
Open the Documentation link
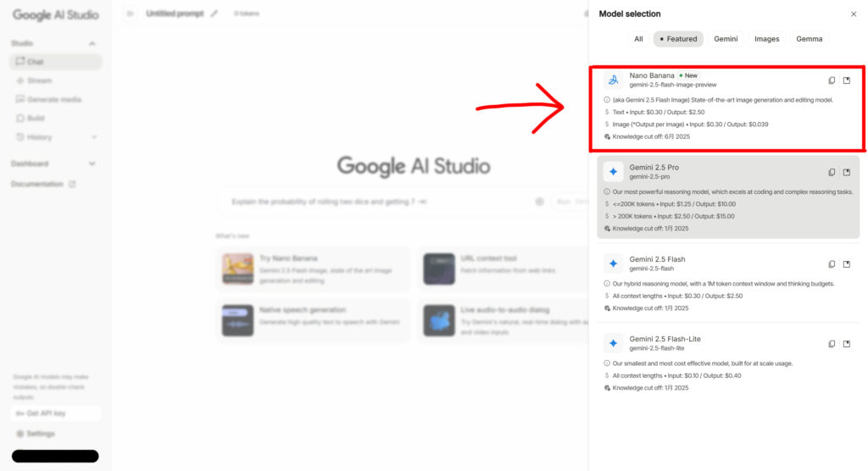(x=43, y=185)
